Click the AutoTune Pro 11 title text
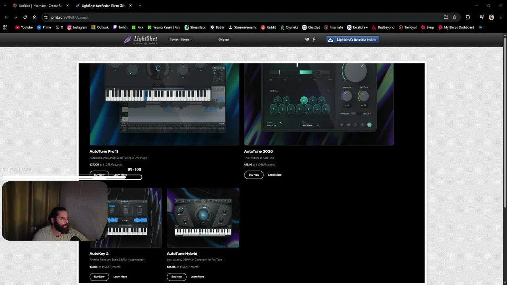This screenshot has width=507, height=285. [x=104, y=151]
